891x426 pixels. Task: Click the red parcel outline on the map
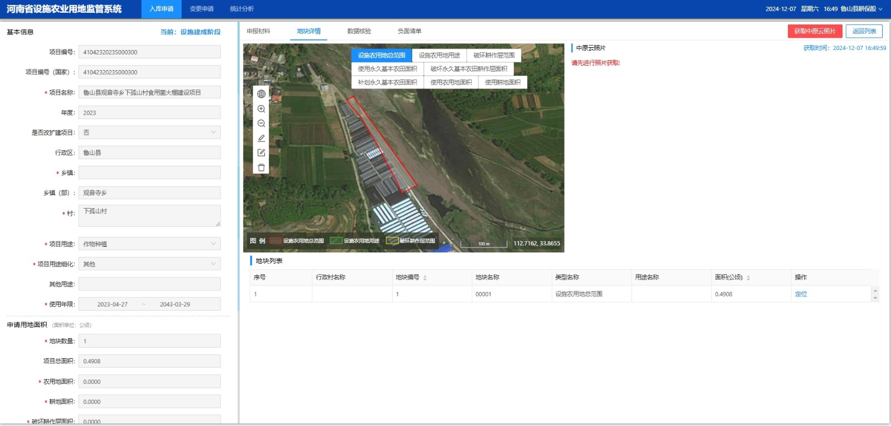tap(382, 144)
